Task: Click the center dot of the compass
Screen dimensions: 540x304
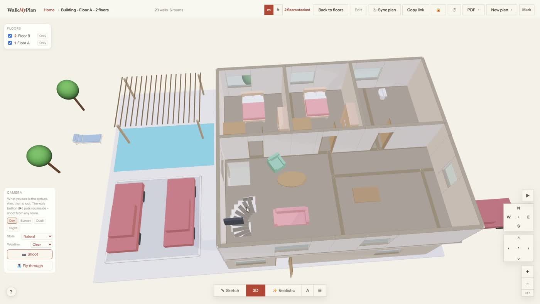Action: pyautogui.click(x=518, y=217)
